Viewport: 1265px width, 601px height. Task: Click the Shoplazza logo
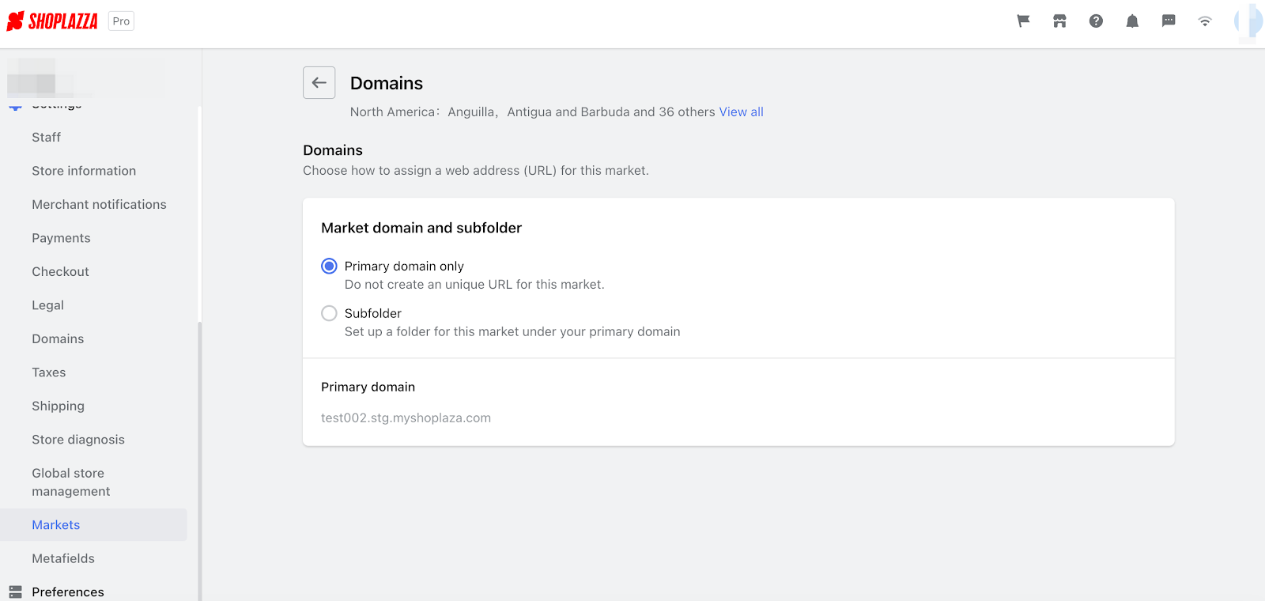[52, 21]
